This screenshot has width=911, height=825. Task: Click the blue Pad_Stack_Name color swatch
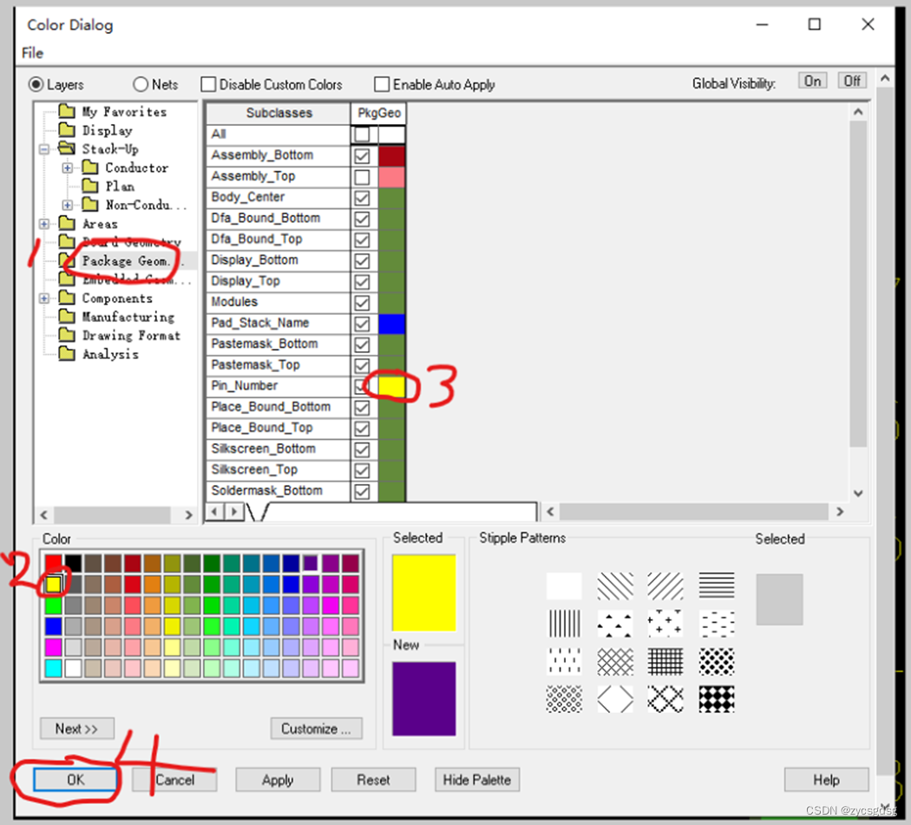tap(391, 324)
